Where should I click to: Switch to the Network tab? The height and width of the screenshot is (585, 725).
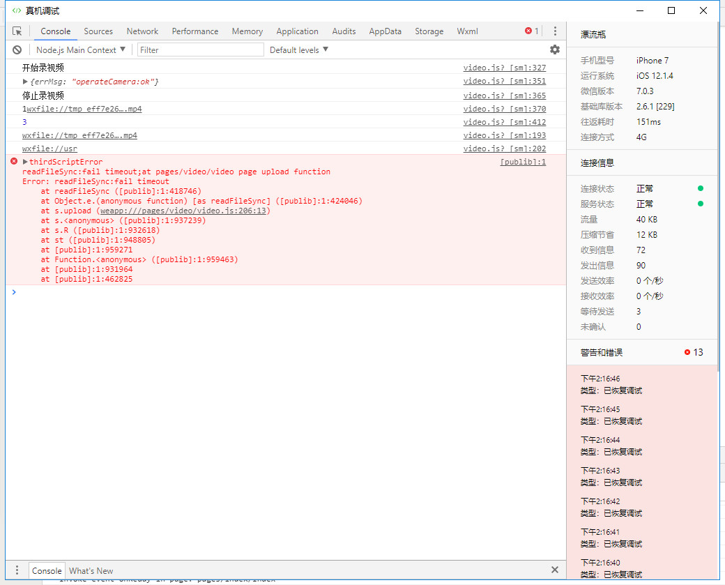(x=142, y=31)
